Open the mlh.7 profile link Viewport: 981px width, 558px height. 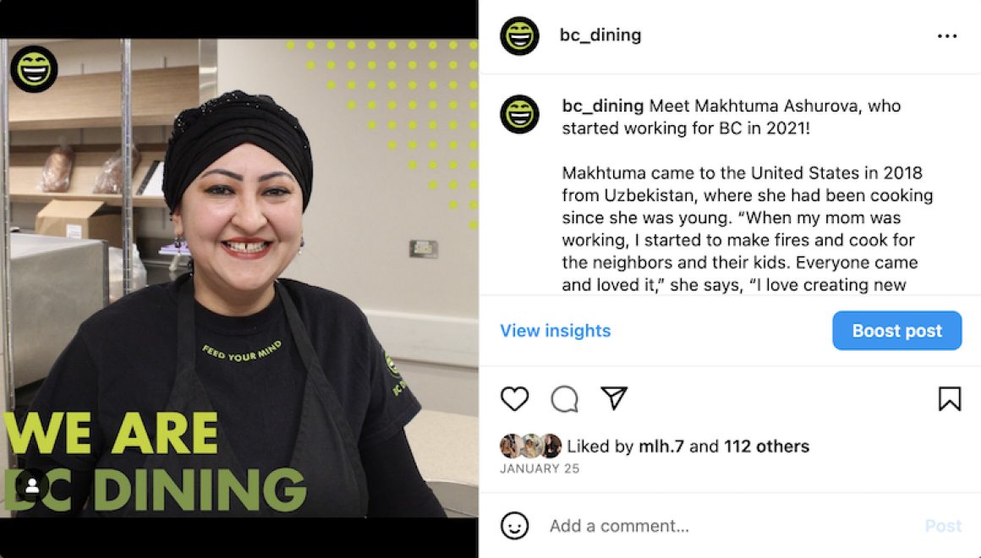coord(661,446)
